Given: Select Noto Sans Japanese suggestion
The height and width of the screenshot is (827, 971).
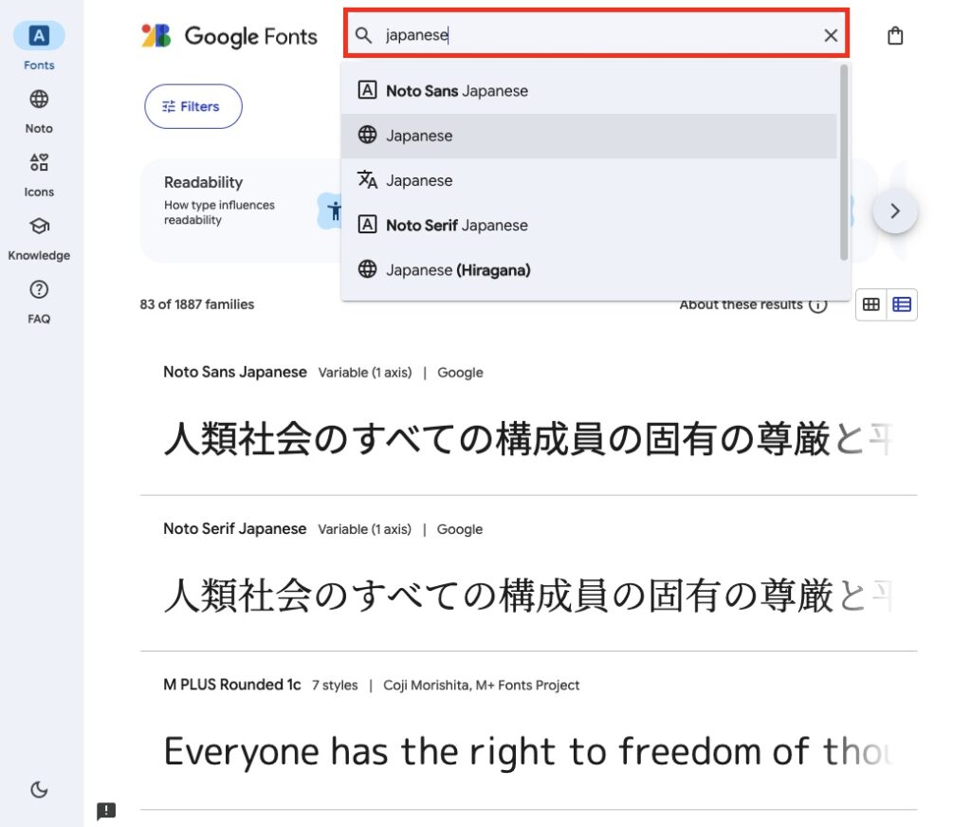Looking at the screenshot, I should click(456, 91).
